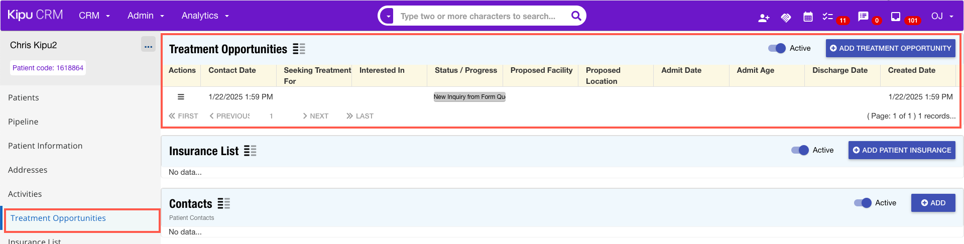
Task: Click Add Patient Insurance button
Action: pos(902,150)
